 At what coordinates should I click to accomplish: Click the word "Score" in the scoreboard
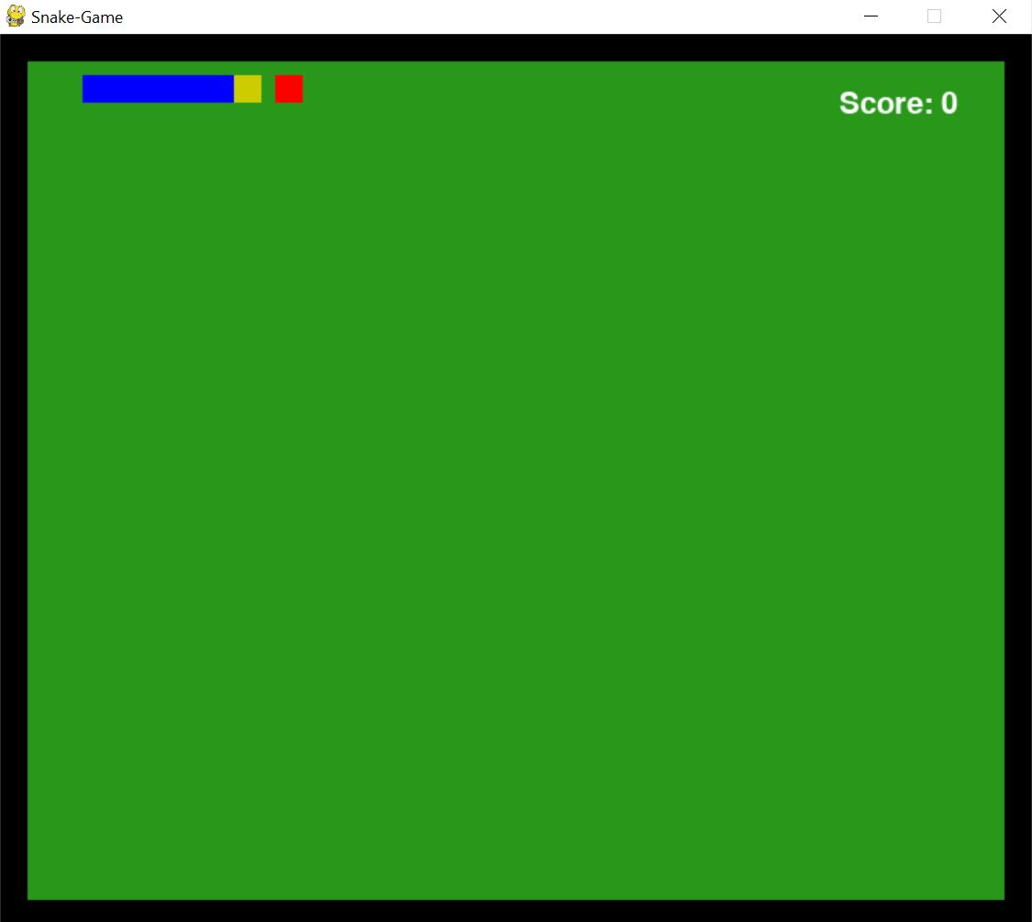click(x=881, y=104)
